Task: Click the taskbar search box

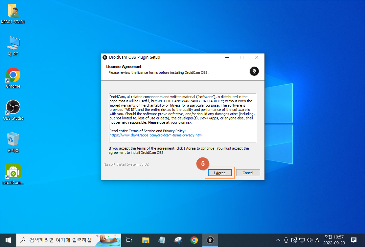Action: [x=69, y=240]
